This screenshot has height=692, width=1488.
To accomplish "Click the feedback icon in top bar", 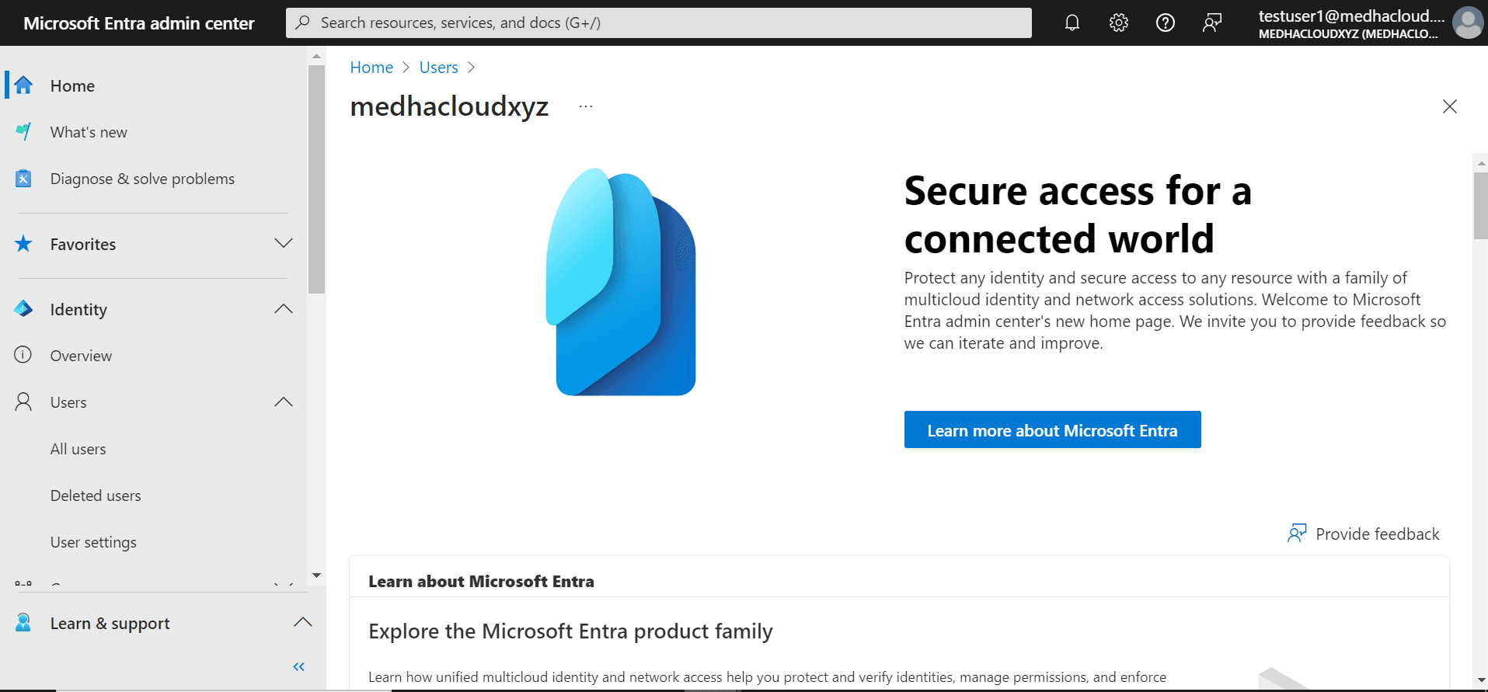I will point(1212,23).
